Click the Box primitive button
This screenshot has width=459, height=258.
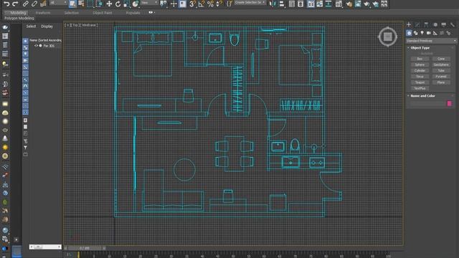pos(420,59)
